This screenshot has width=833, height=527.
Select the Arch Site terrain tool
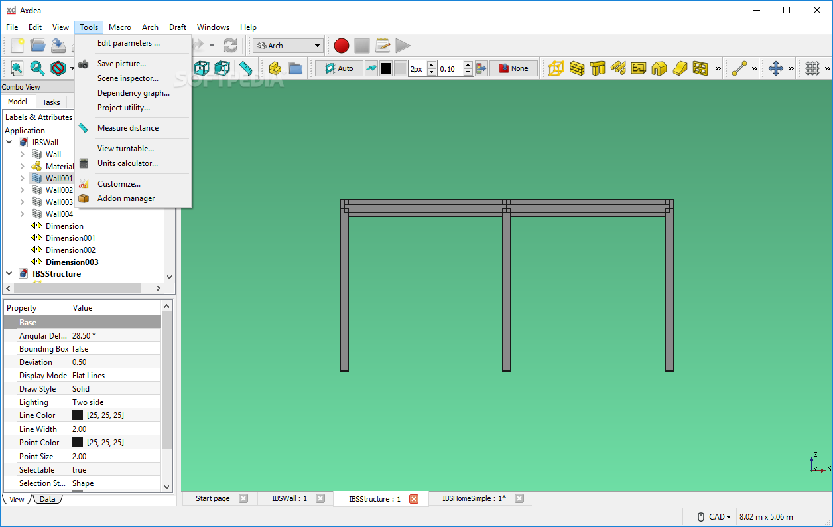(x=680, y=68)
